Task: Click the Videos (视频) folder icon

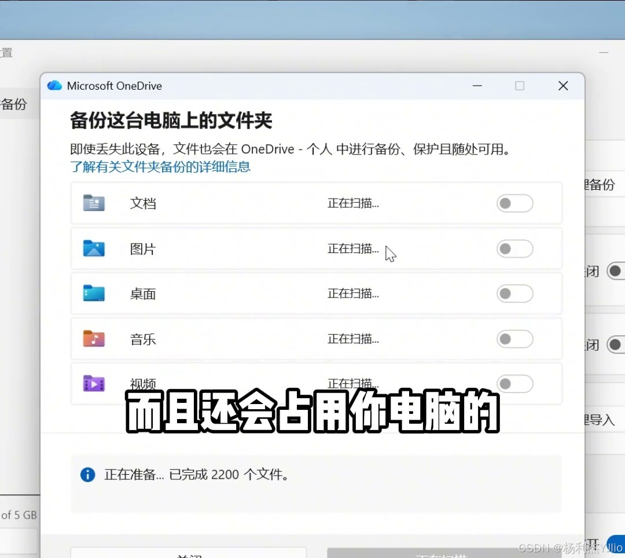Action: 94,383
